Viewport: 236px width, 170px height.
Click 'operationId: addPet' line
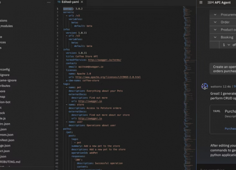click(x=85, y=153)
